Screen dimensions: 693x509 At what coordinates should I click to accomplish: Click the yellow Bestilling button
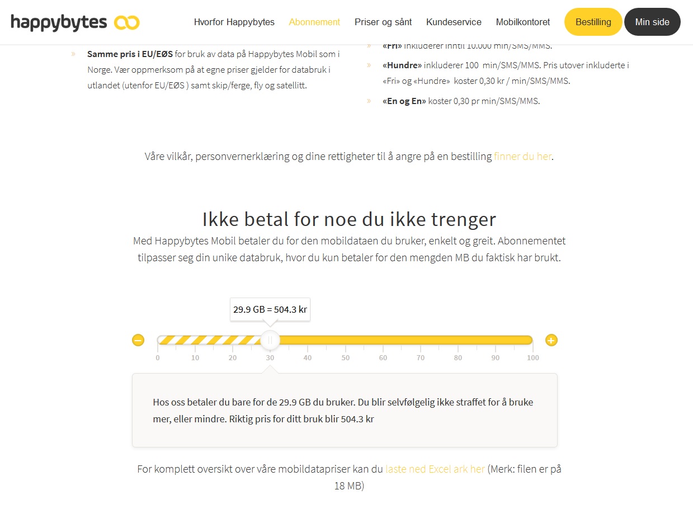(593, 22)
